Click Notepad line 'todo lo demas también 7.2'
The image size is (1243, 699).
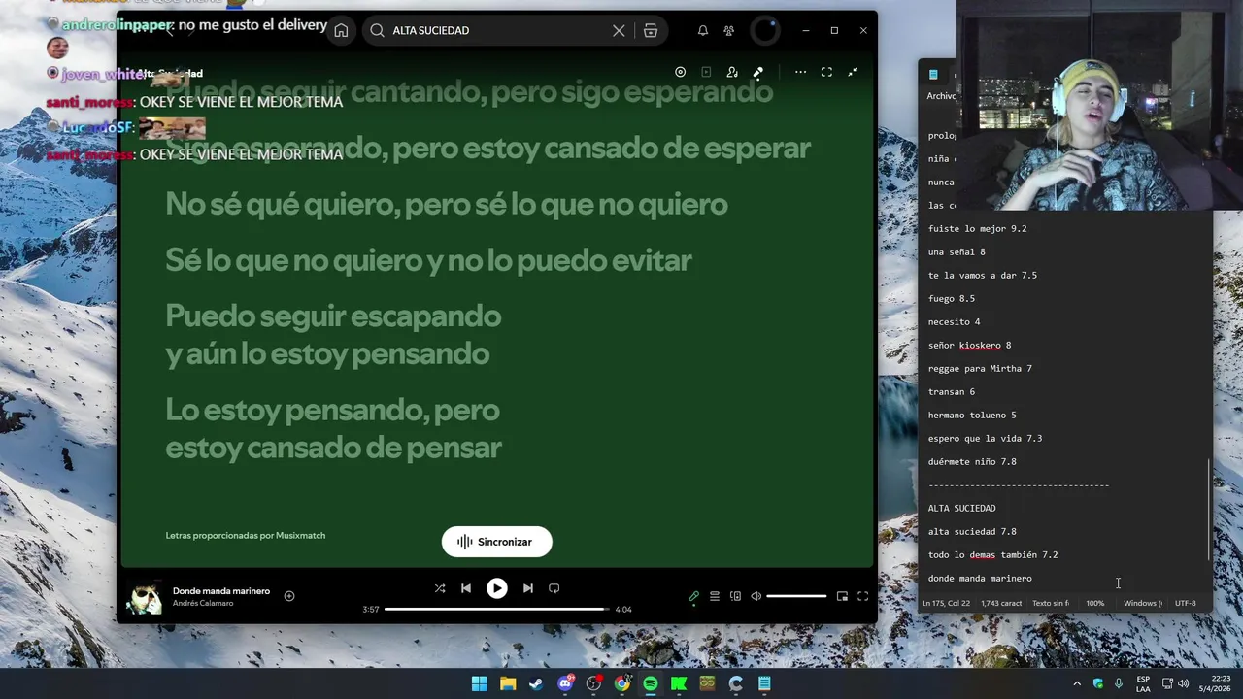click(992, 555)
